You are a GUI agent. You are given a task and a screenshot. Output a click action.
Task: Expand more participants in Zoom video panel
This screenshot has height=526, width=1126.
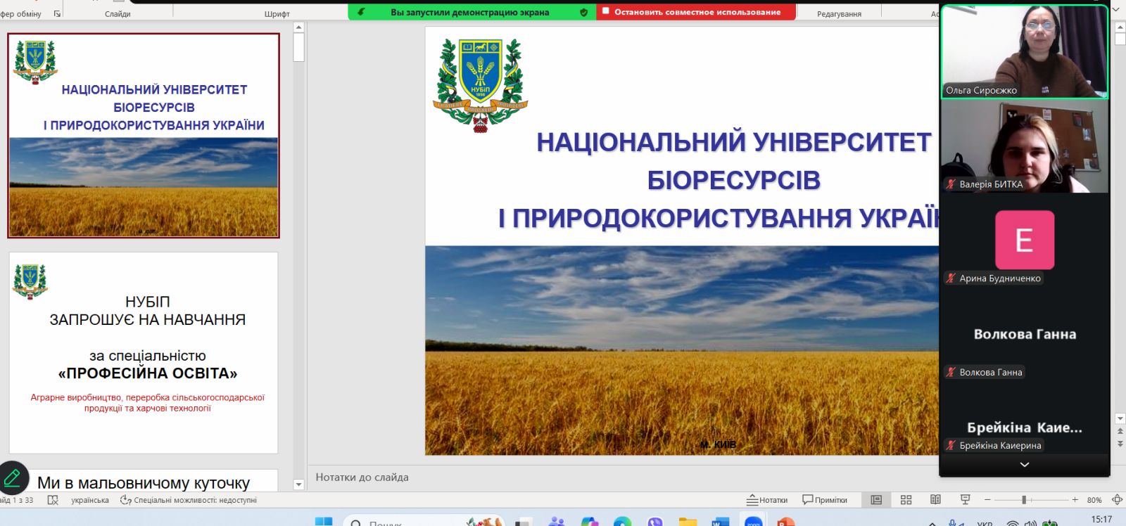(x=1025, y=465)
